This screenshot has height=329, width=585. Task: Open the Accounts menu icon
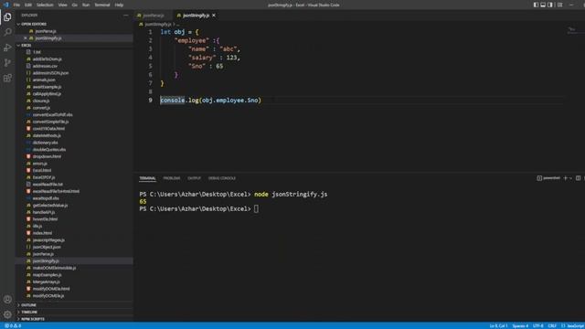point(7,299)
